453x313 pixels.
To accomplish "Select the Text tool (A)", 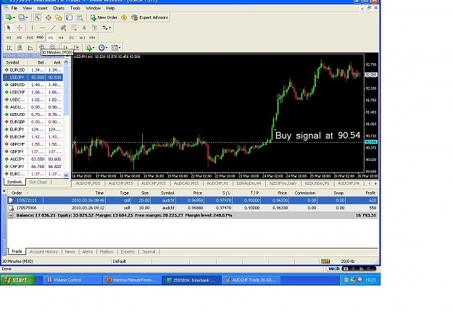I will [84, 28].
